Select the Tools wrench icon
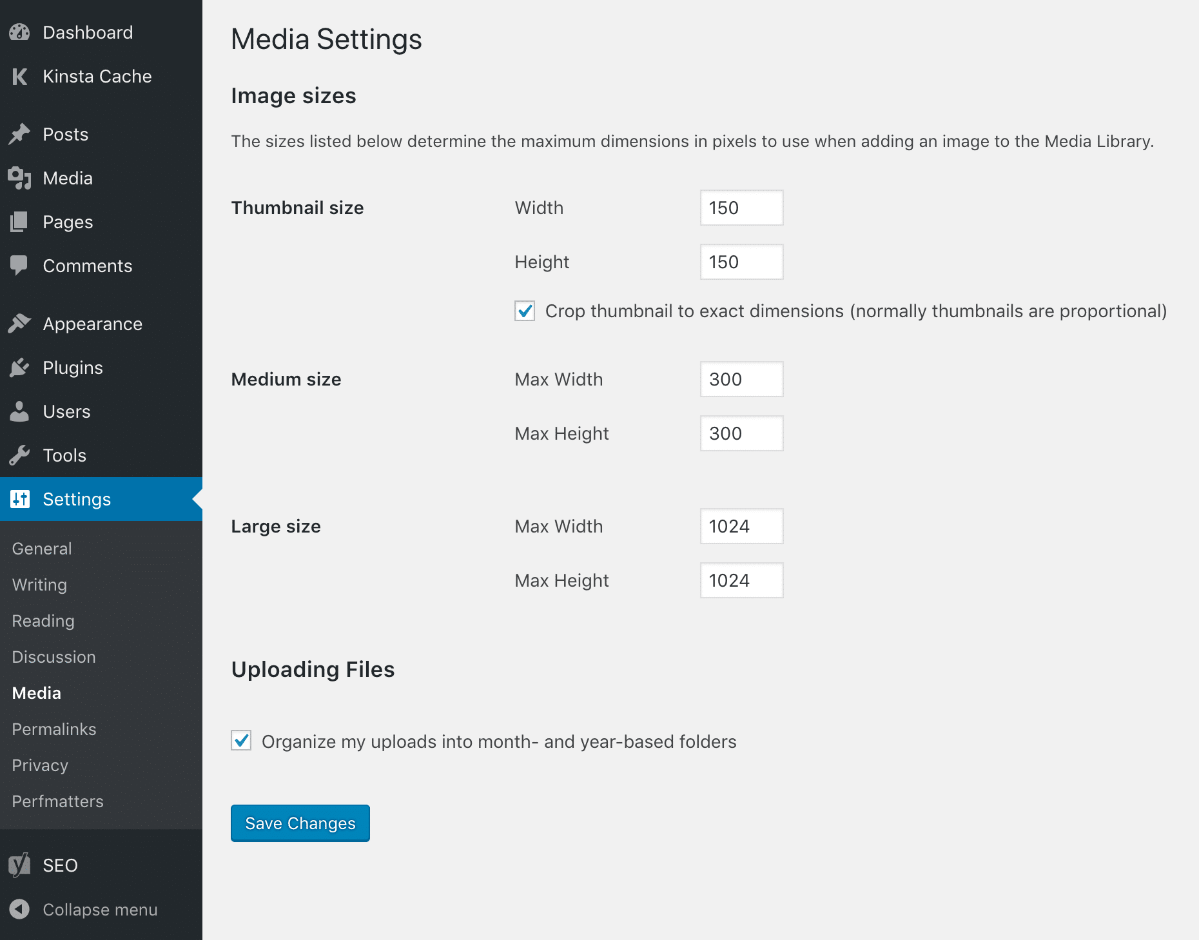This screenshot has width=1199, height=940. coord(20,455)
